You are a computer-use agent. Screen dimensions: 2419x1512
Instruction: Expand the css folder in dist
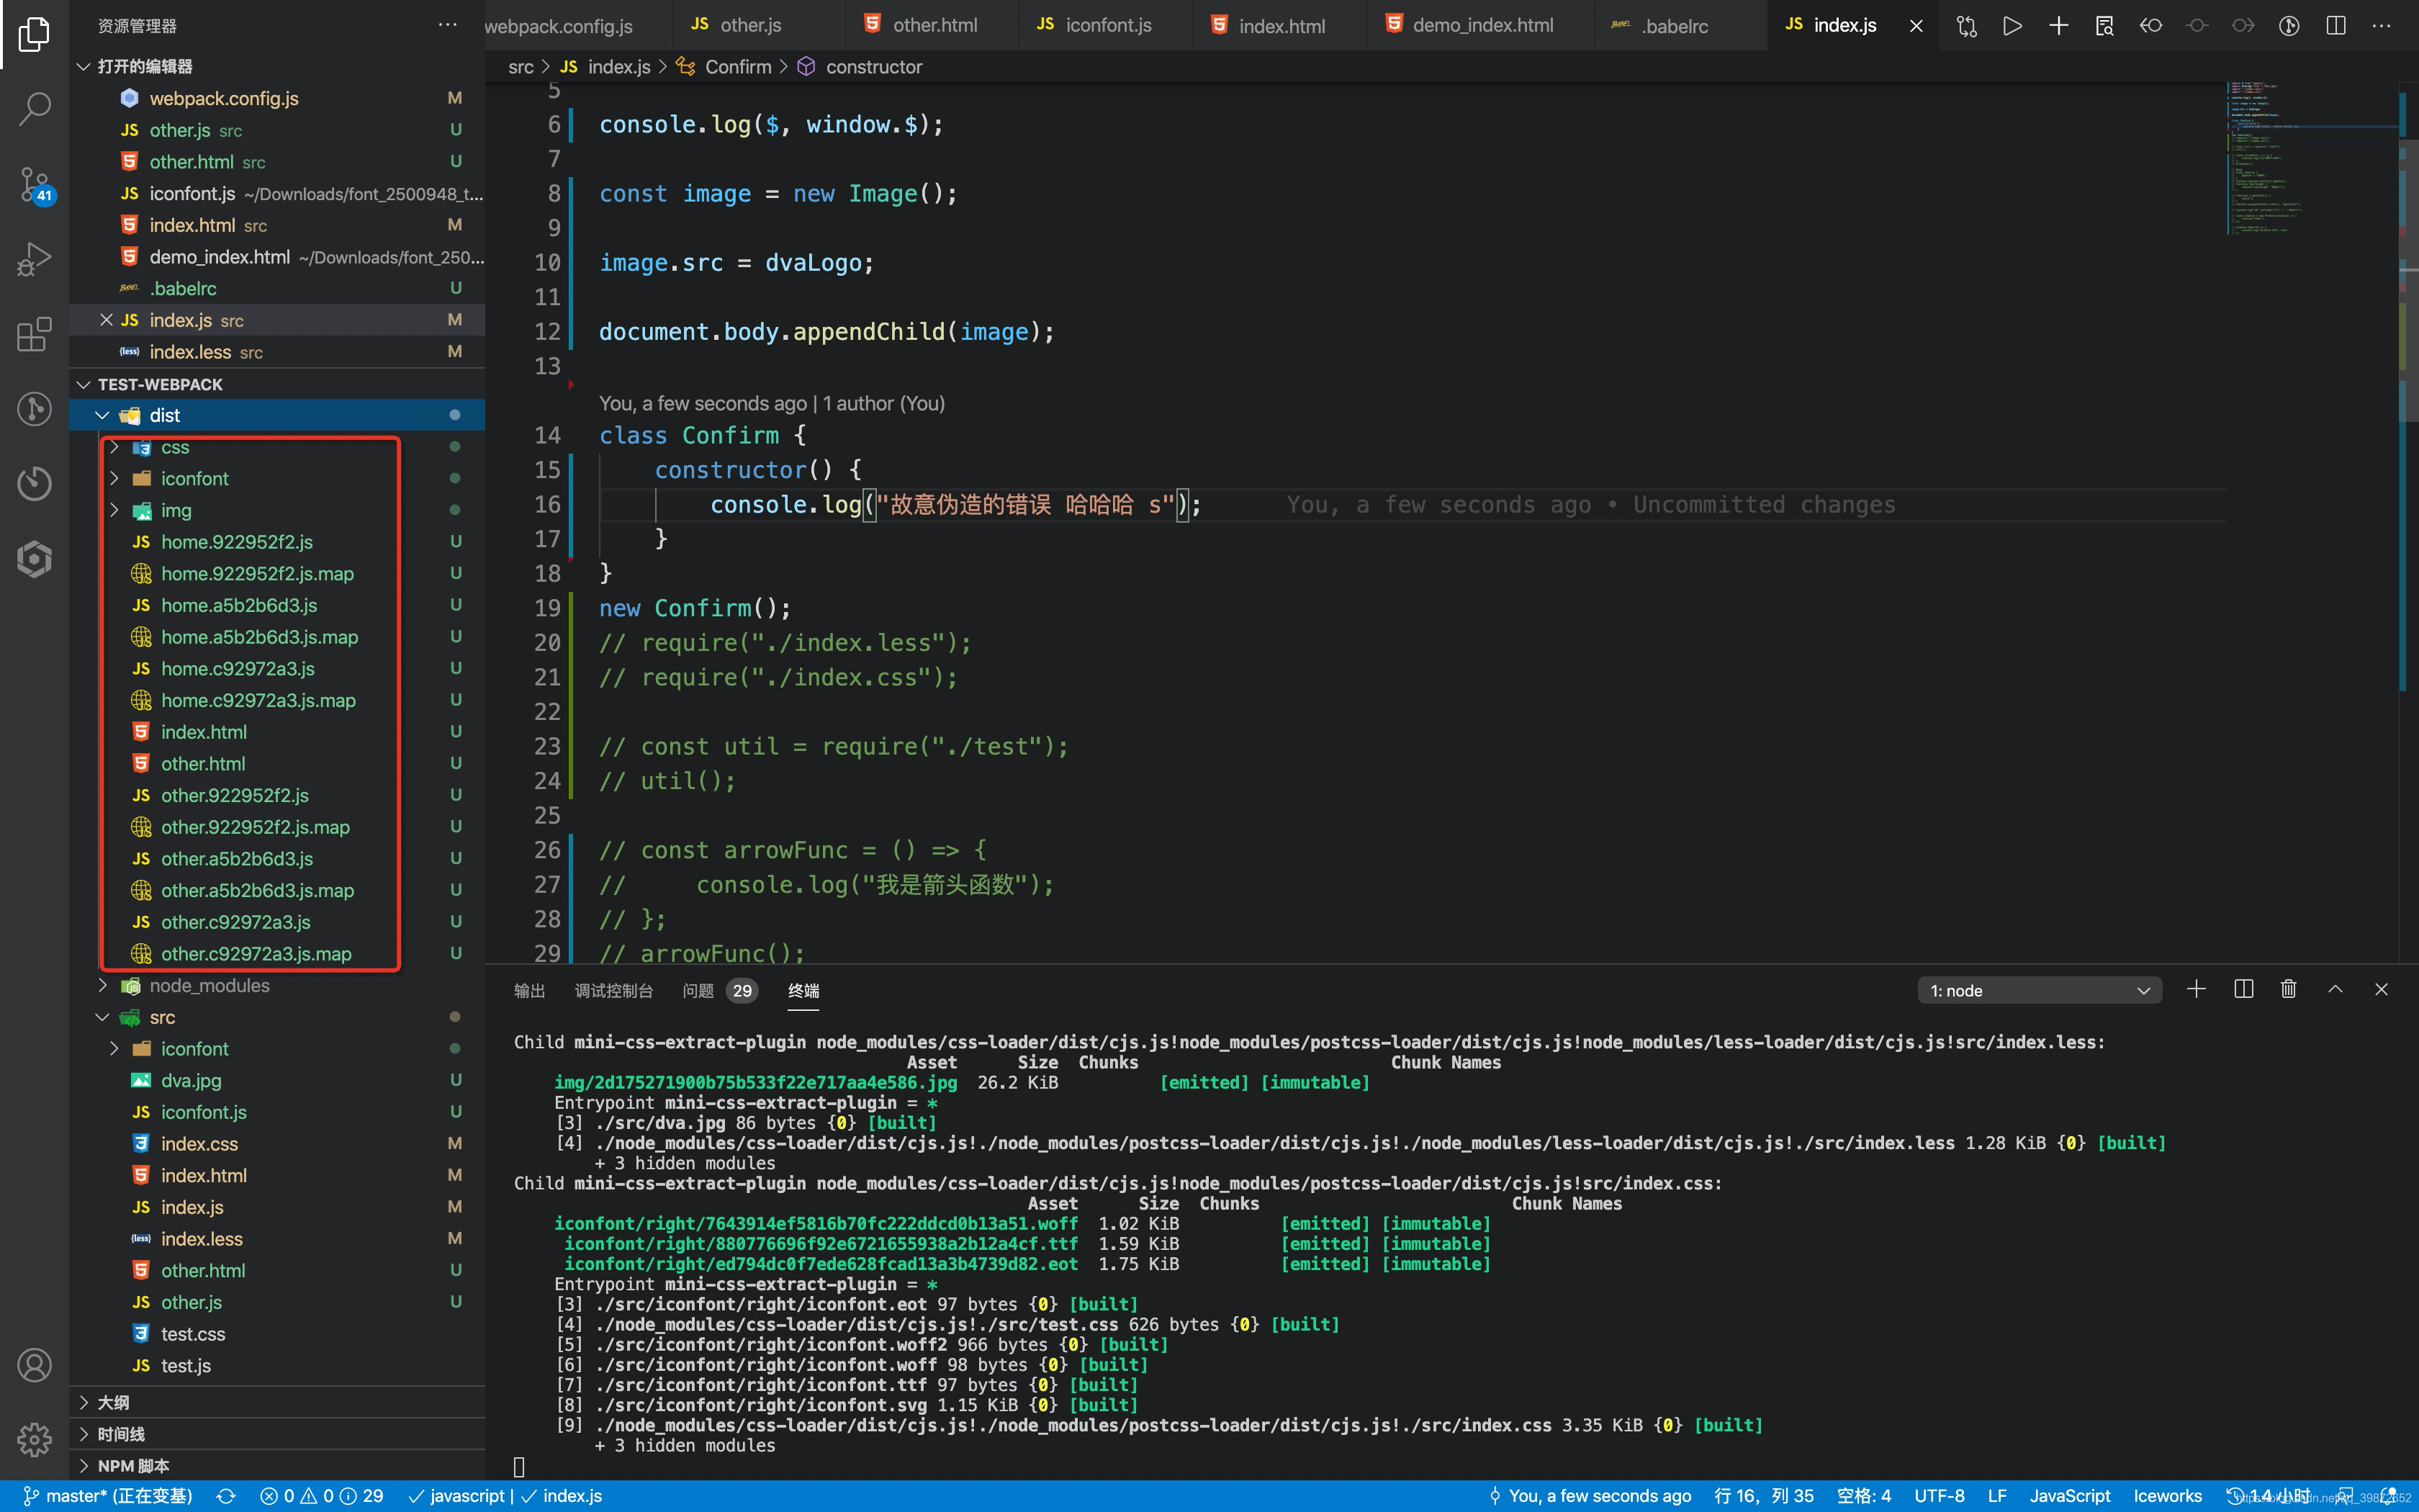coord(114,447)
